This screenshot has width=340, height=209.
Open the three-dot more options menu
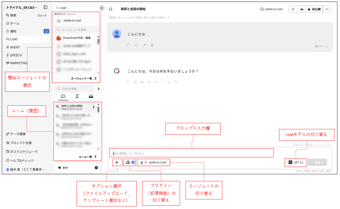pos(327,9)
